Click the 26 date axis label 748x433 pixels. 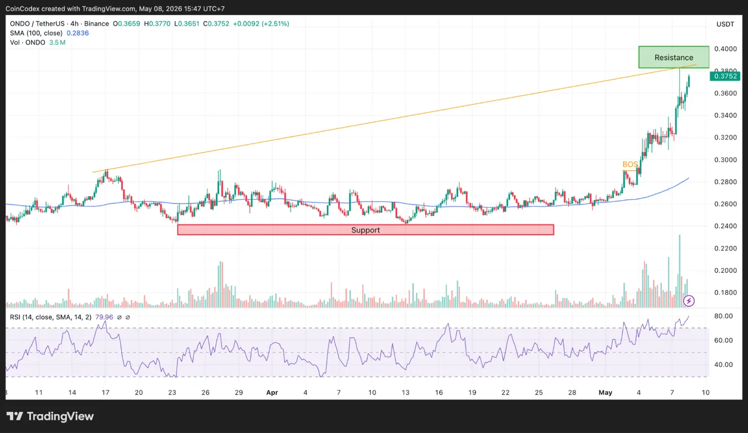206,392
